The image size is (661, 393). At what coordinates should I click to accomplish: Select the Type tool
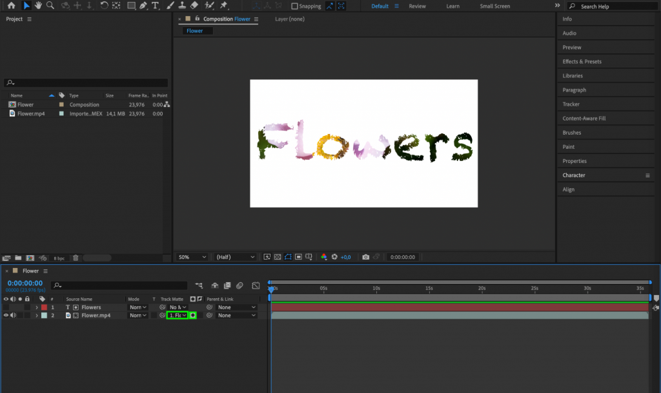pos(154,6)
